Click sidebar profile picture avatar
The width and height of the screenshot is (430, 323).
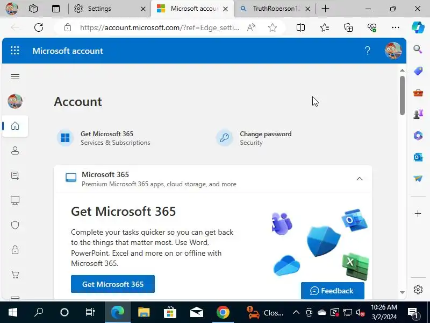15,101
